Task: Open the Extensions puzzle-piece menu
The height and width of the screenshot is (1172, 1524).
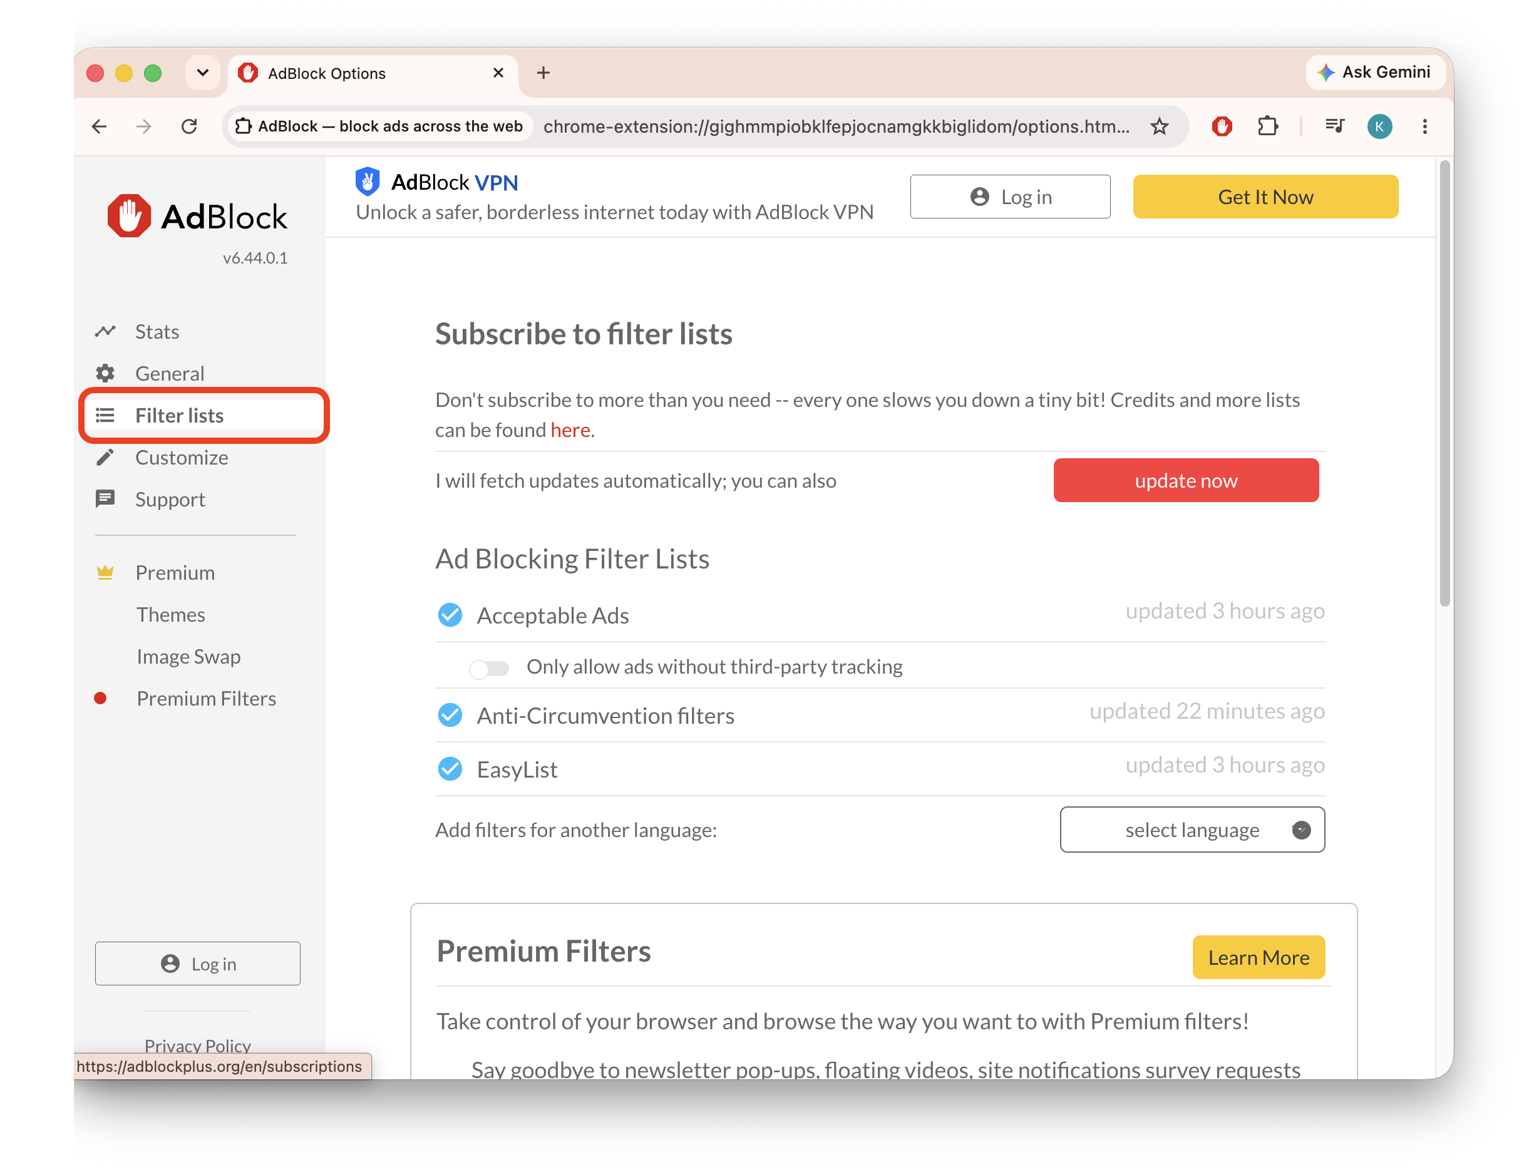Action: (1267, 126)
